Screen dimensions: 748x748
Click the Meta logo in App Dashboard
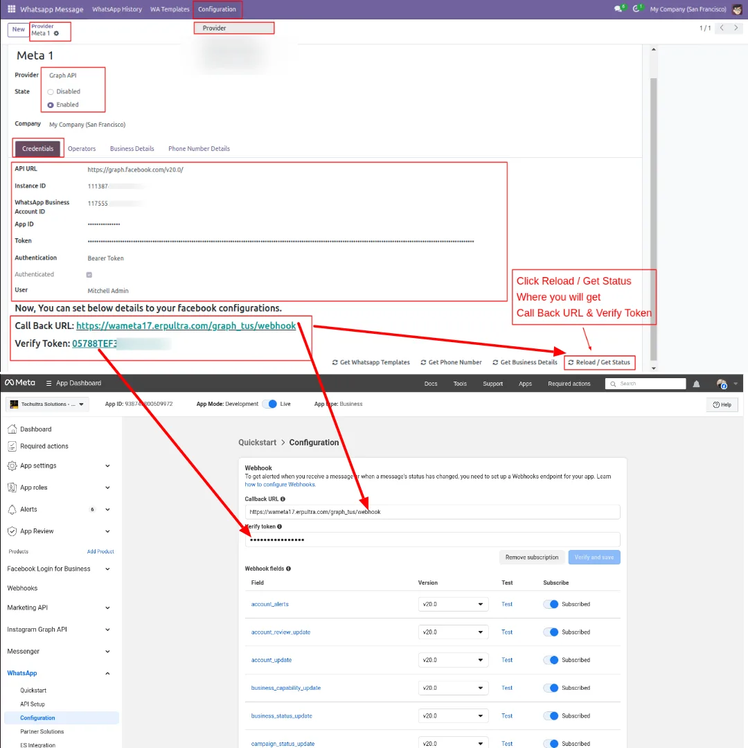coord(20,382)
